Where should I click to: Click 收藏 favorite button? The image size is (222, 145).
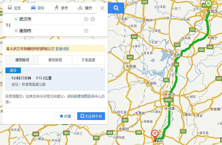(65, 116)
